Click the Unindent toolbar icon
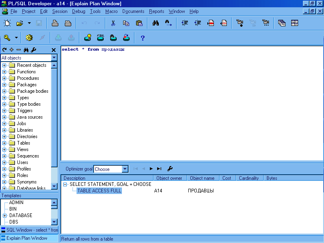Screen dimensions: 324x243 (x=198, y=23)
